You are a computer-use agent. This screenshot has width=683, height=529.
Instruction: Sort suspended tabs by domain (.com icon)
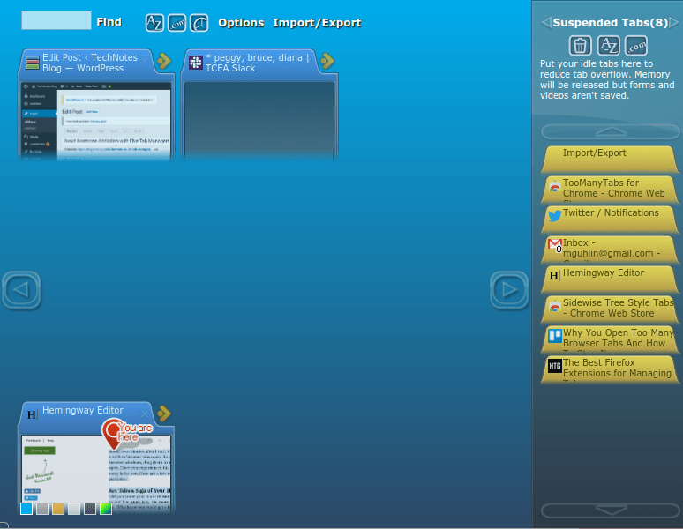[x=636, y=46]
